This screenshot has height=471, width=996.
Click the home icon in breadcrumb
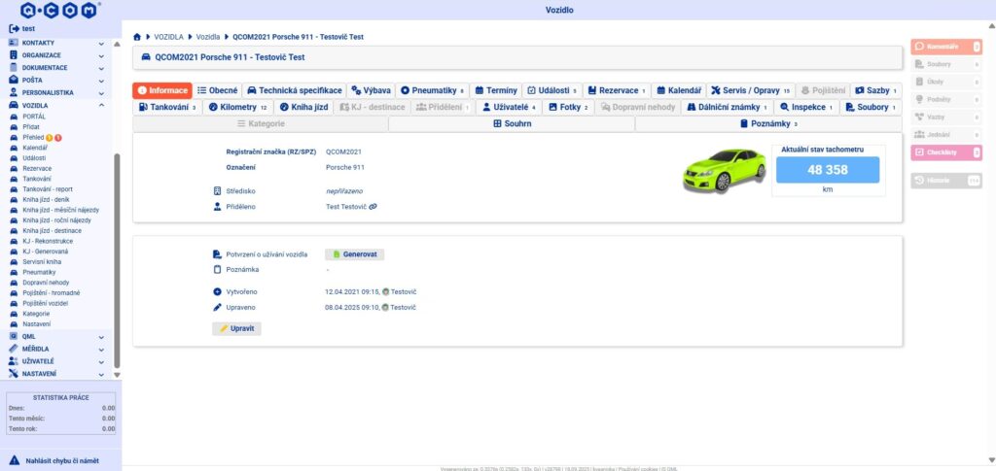138,36
